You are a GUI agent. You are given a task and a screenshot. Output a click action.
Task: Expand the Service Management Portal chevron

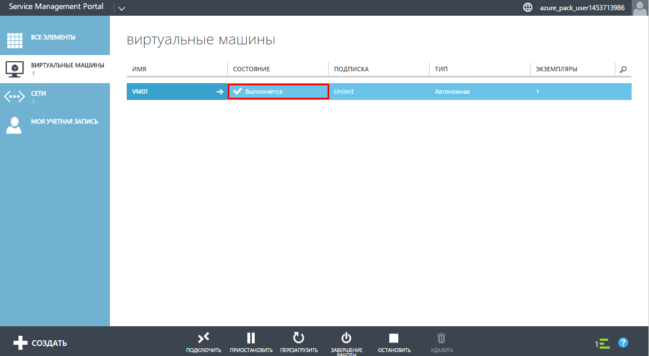pos(122,8)
